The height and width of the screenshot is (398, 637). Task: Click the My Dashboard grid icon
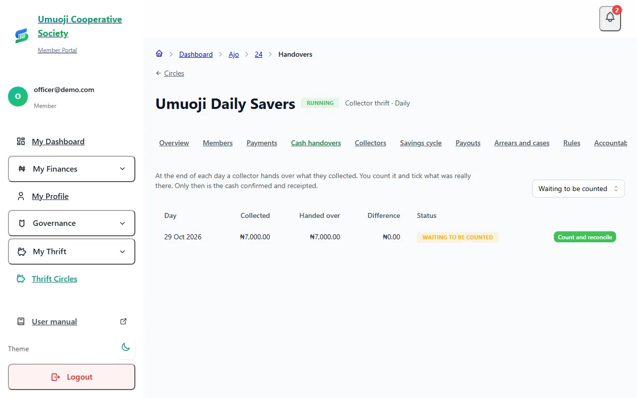(x=21, y=141)
